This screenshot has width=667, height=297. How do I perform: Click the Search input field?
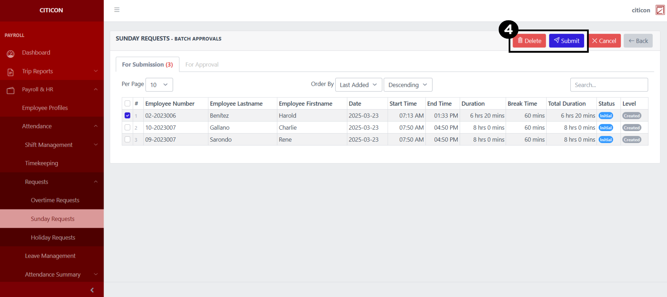(609, 85)
